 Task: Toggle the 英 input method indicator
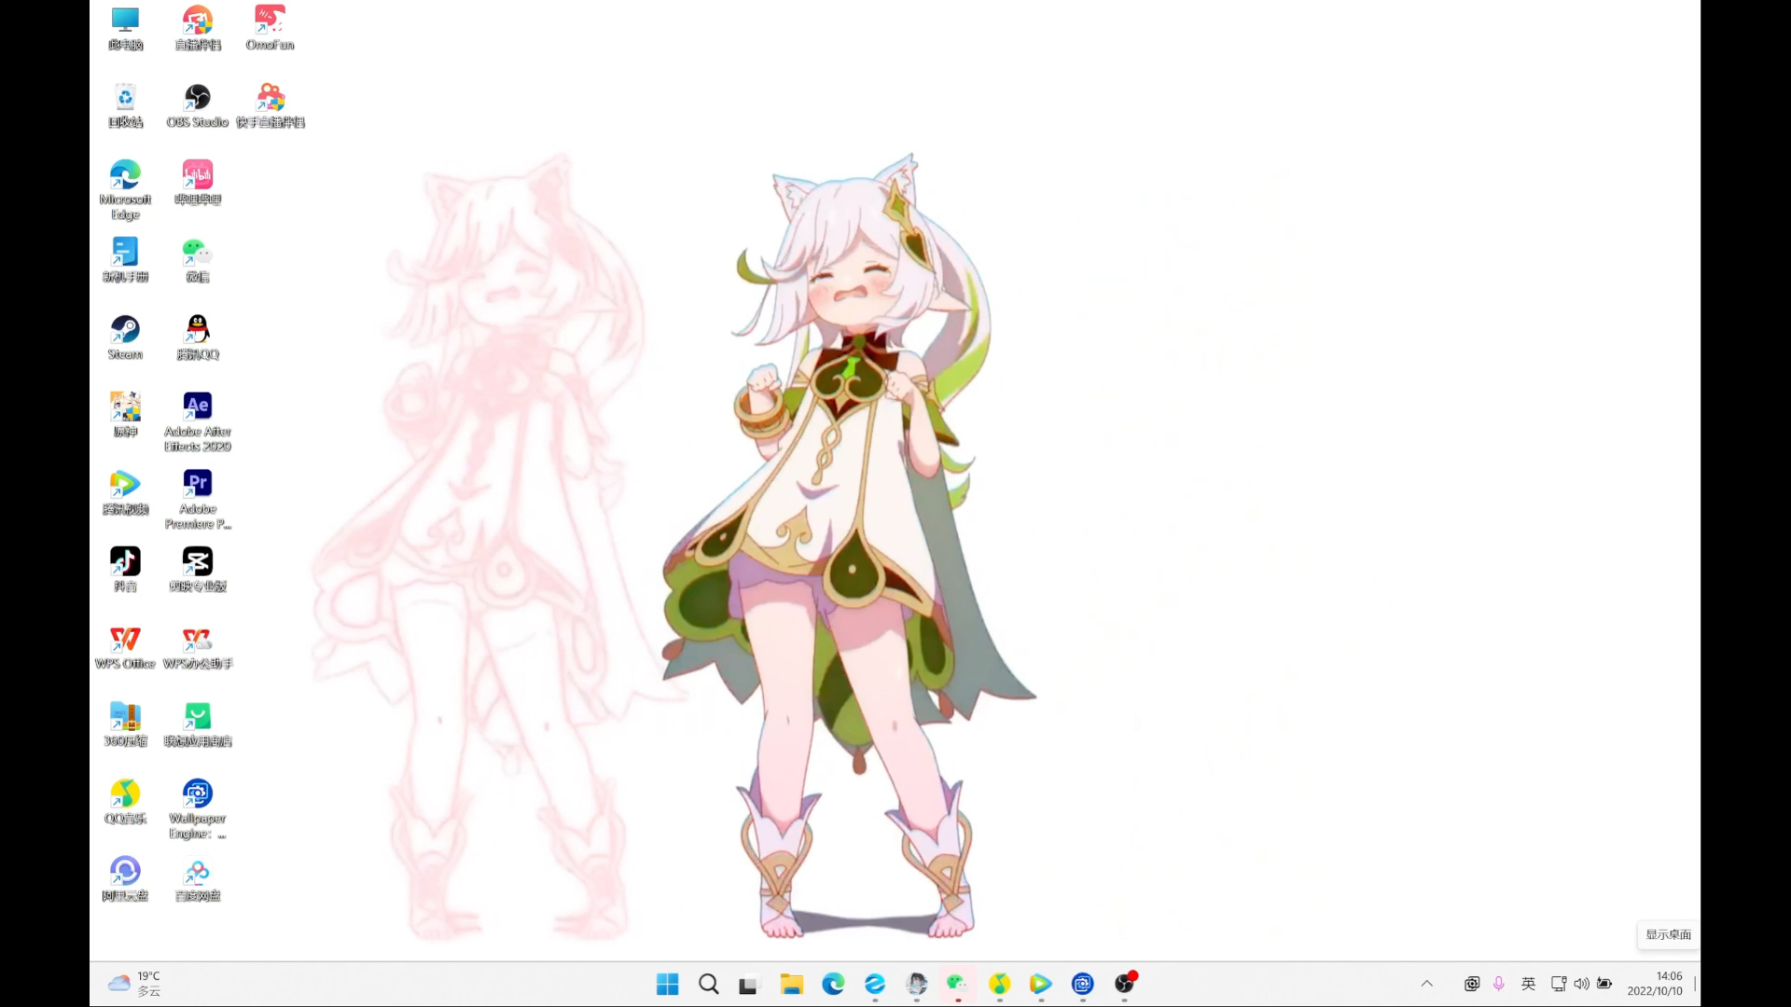coord(1528,984)
